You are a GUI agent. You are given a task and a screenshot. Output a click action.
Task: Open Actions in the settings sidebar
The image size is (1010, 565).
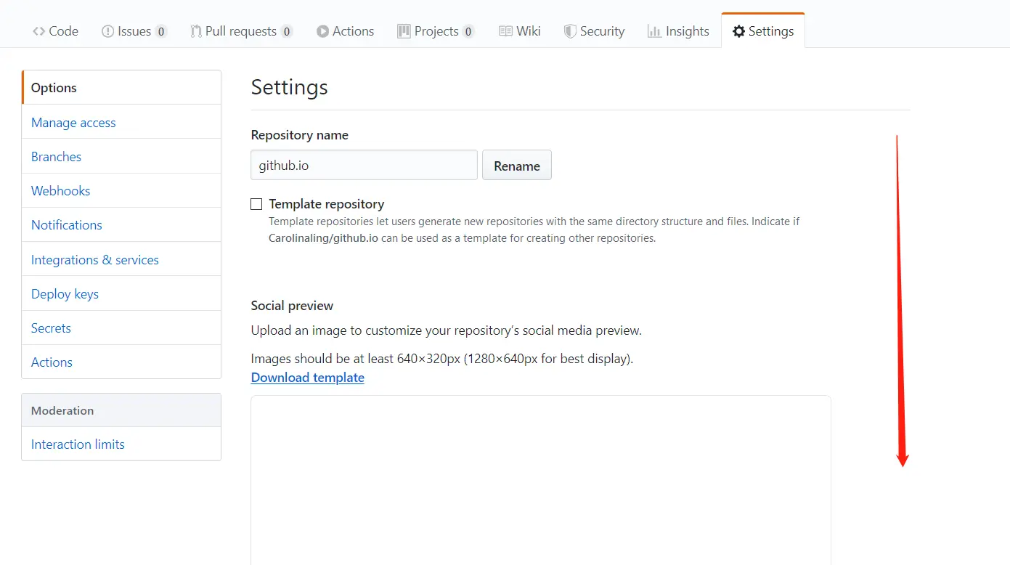pos(121,362)
